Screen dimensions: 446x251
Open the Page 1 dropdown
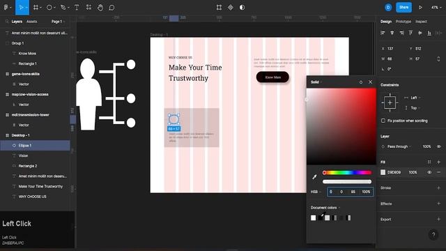pos(58,22)
